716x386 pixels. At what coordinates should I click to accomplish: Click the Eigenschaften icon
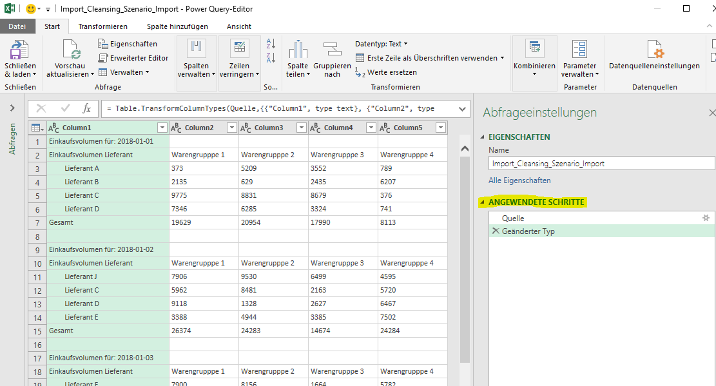click(x=102, y=43)
